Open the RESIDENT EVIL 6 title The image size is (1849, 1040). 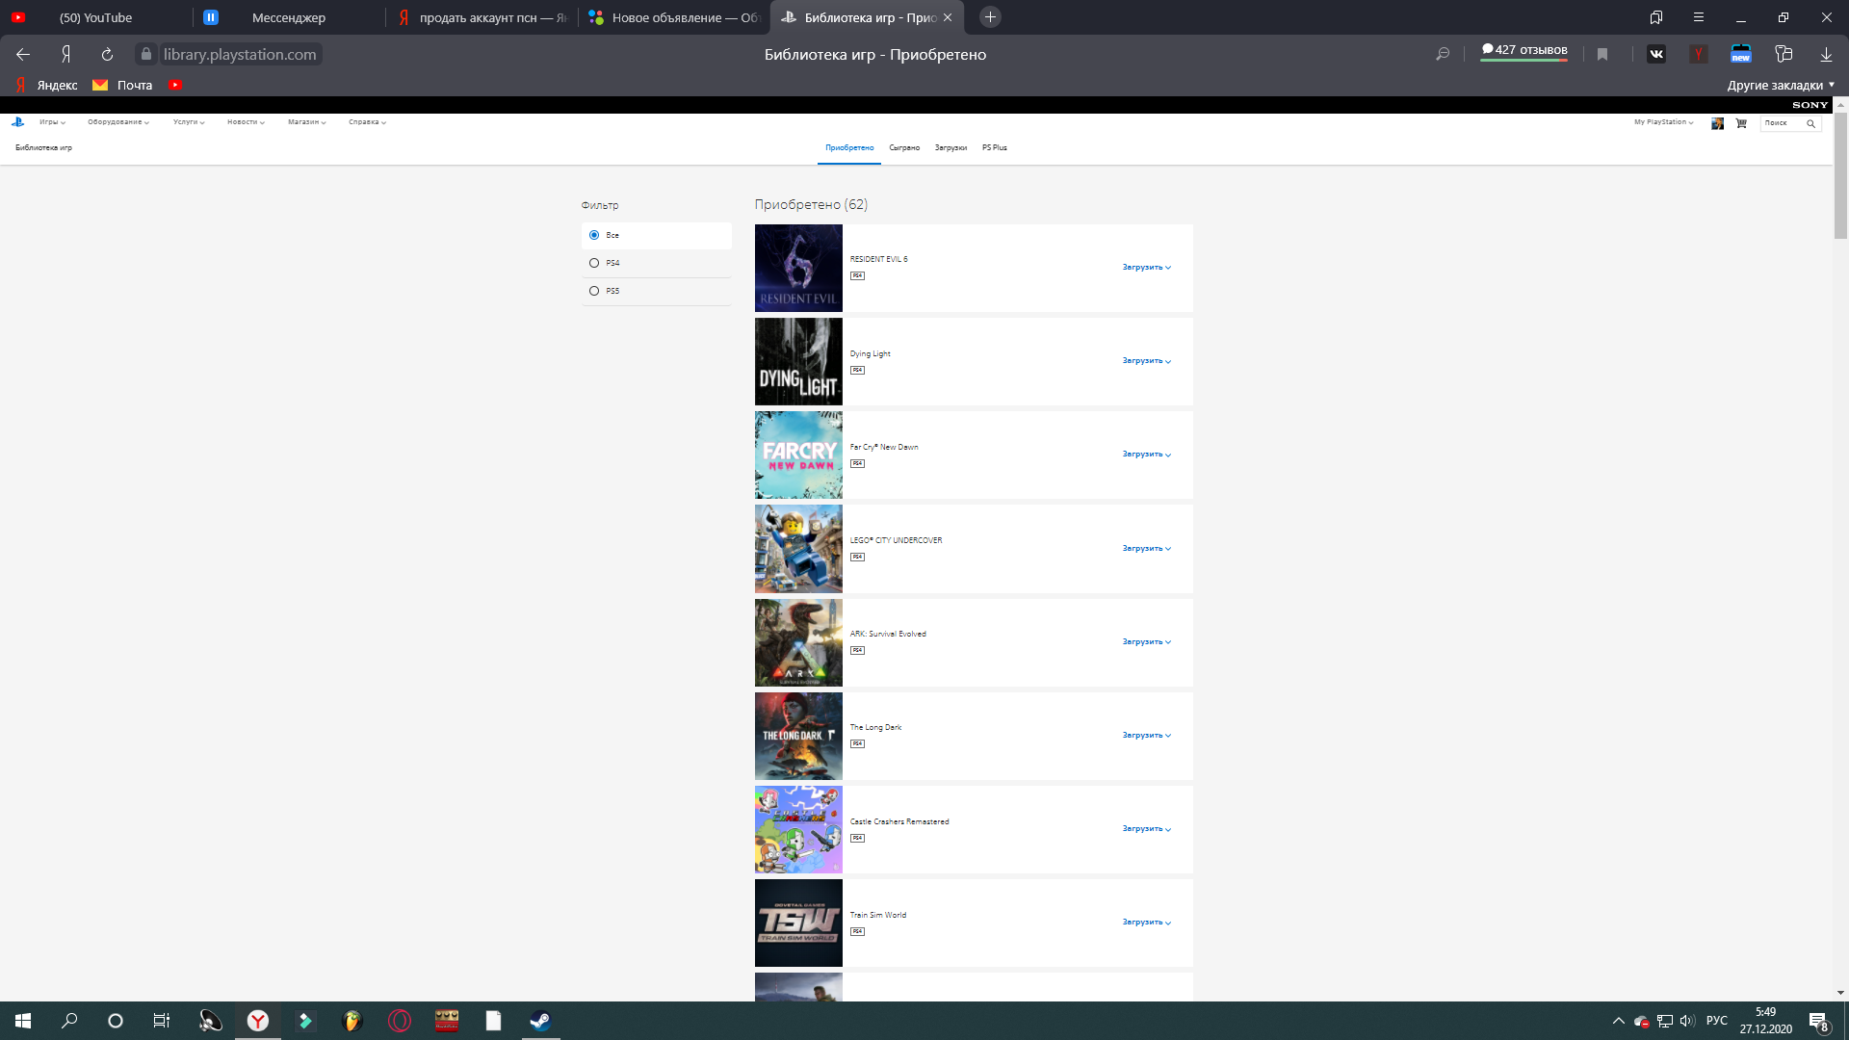pyautogui.click(x=878, y=259)
